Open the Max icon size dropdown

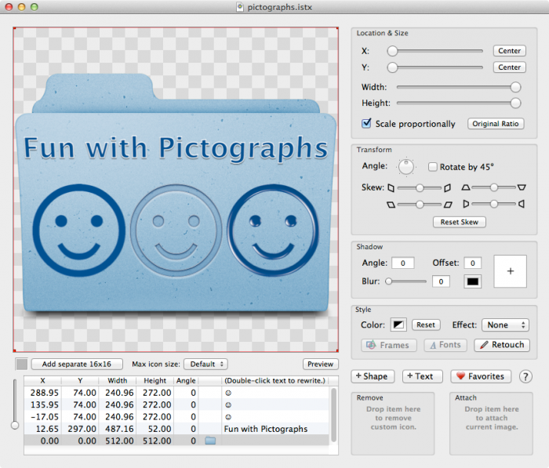coord(205,364)
